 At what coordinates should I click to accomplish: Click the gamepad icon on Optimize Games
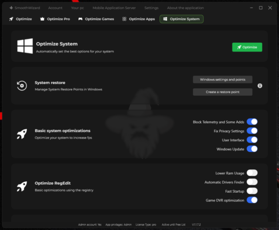tap(81, 19)
